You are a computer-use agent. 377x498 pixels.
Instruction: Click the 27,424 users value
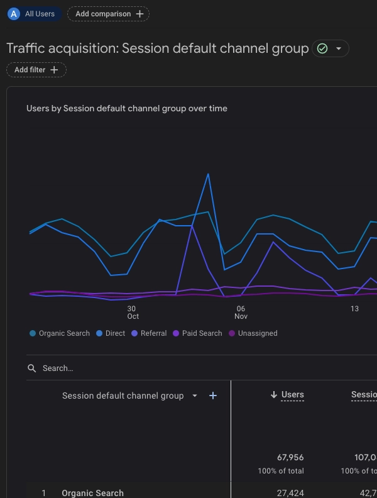[x=290, y=493]
